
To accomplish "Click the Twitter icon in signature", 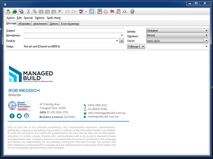I will (x=19, y=116).
